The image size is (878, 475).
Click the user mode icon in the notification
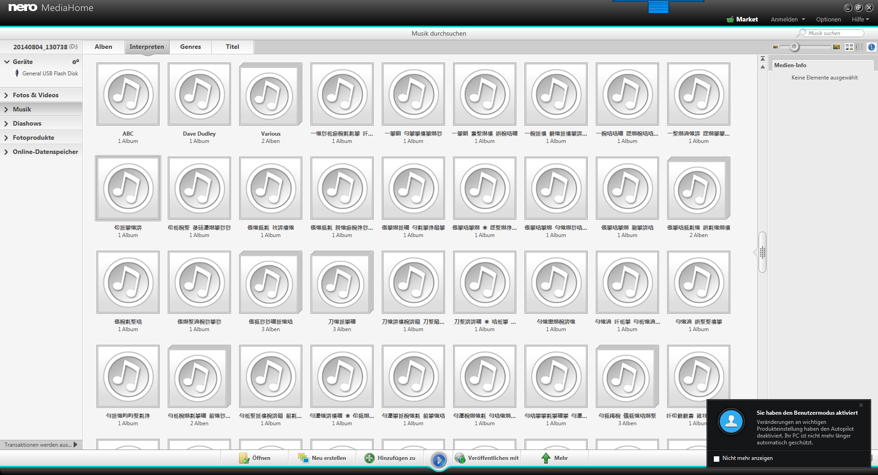(x=731, y=421)
